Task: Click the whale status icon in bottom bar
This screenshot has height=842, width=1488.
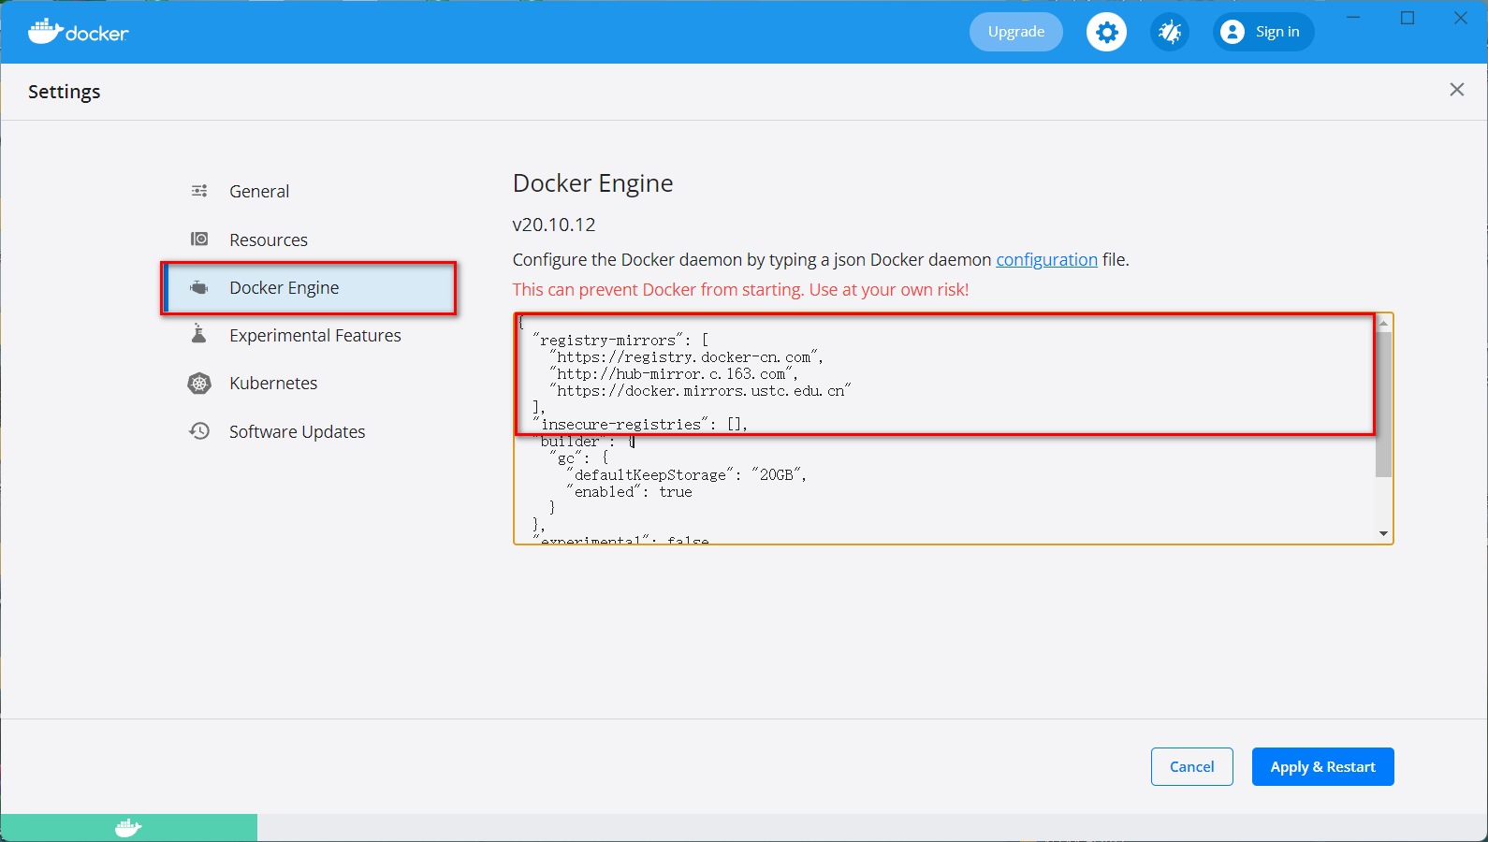Action: pyautogui.click(x=128, y=828)
